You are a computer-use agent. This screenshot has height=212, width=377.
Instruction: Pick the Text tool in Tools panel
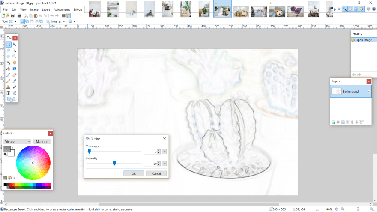(x=9, y=93)
